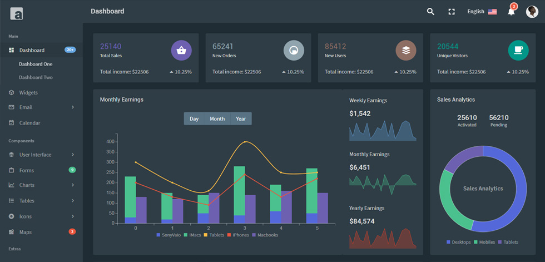This screenshot has height=262, width=545.
Task: Switch chart to Month view
Action: tap(217, 118)
